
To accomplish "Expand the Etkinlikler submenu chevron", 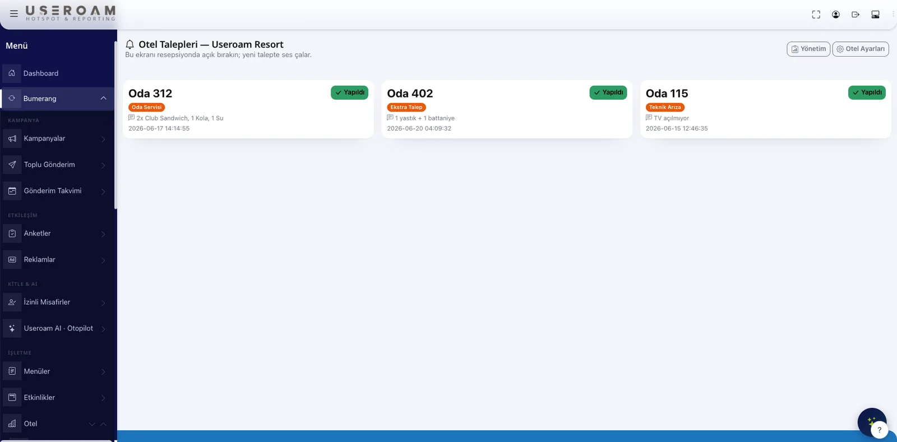I will 103,398.
